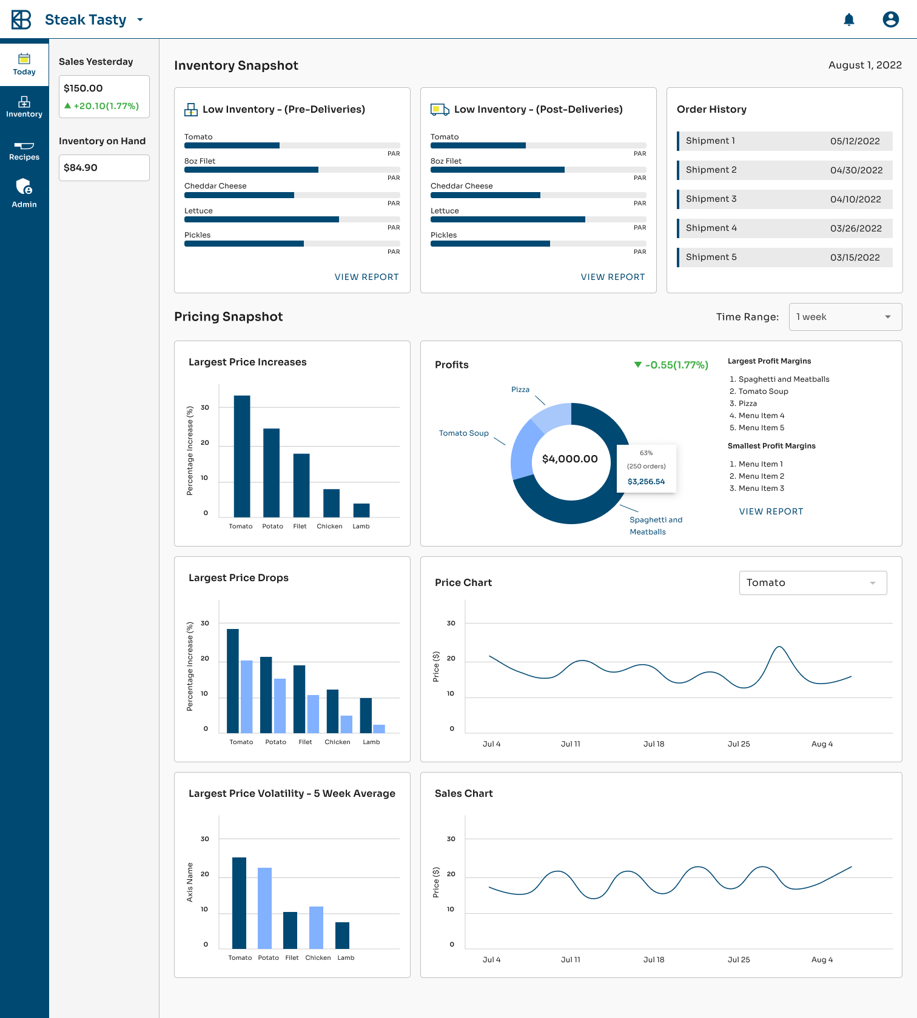Open the Time Range 1 week dropdown
This screenshot has width=917, height=1018.
[845, 317]
